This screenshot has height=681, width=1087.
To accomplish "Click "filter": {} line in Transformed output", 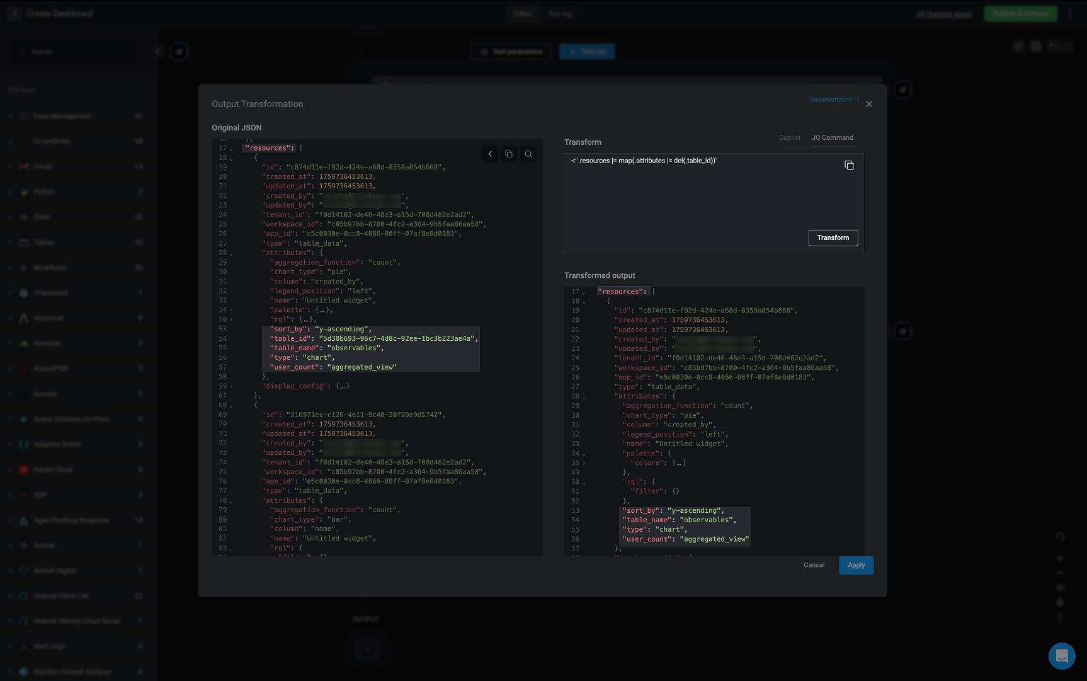I will click(655, 491).
